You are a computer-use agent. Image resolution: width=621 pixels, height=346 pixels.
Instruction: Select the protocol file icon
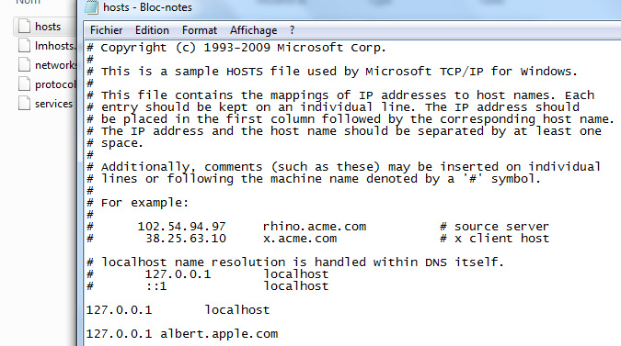point(25,84)
